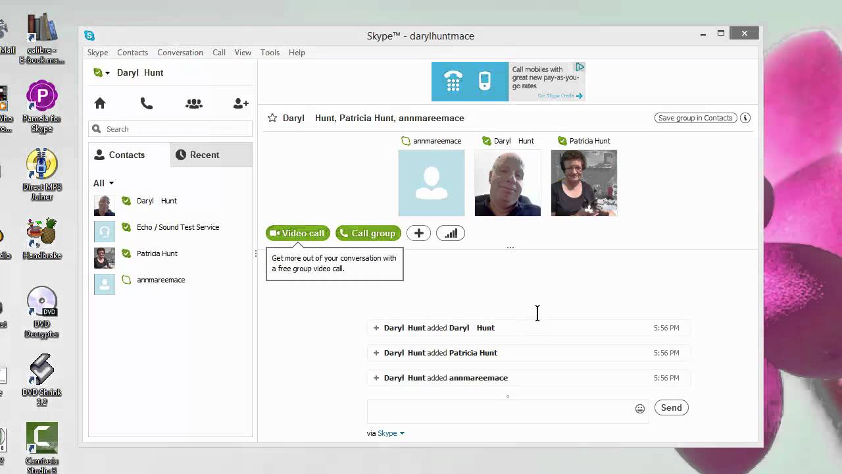Click Daryl Hunt participant photo
The width and height of the screenshot is (842, 474).
click(x=508, y=183)
